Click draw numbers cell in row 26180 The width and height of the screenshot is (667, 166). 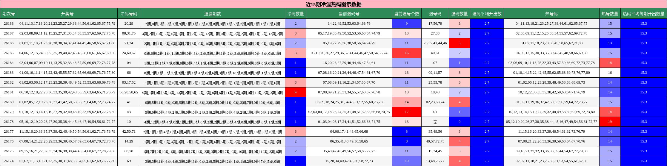pos(67,102)
